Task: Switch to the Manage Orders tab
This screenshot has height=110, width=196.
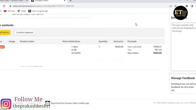Action: (x=48, y=1)
